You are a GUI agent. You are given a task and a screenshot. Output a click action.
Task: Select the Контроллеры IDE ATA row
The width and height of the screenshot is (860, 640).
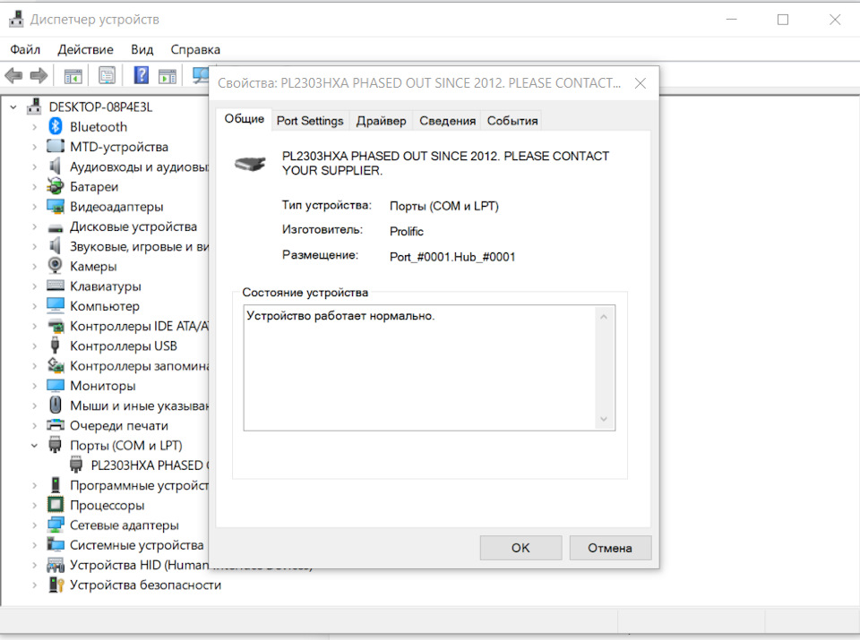pyautogui.click(x=127, y=326)
